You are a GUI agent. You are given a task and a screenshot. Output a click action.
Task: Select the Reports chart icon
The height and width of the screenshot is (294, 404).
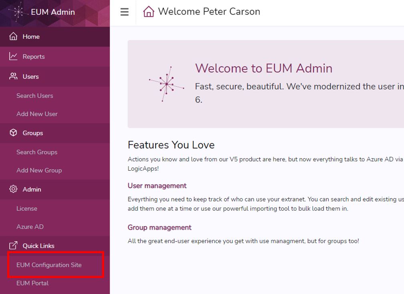click(x=14, y=56)
